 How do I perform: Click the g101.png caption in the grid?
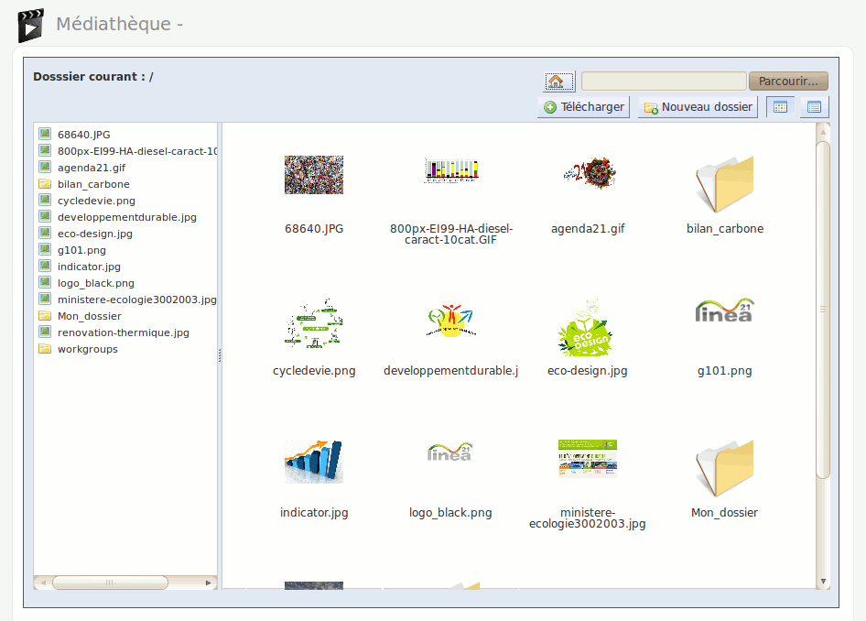pos(725,371)
